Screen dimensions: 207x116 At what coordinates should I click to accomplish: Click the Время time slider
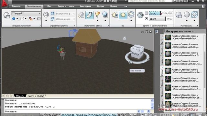coord(161,19)
